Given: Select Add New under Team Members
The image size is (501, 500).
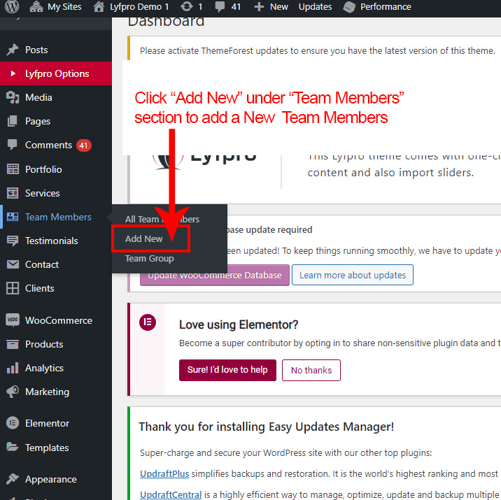Looking at the screenshot, I should click(144, 238).
